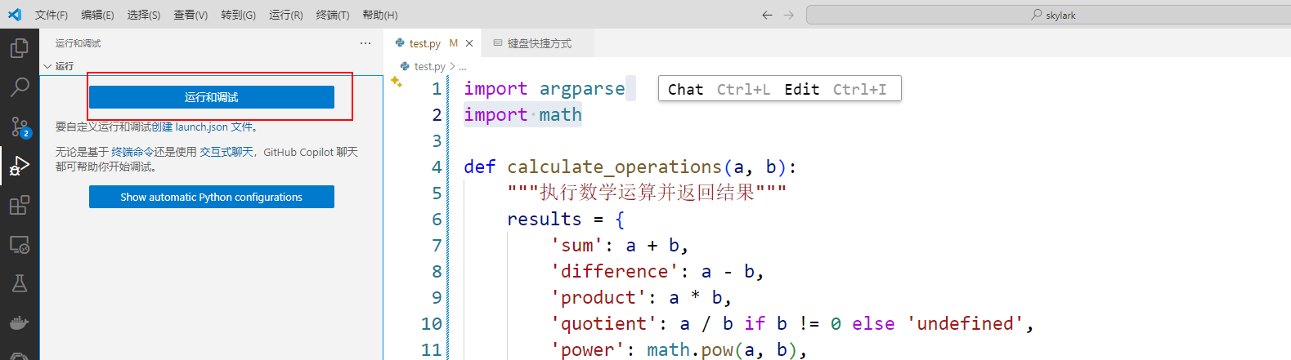Image resolution: width=1291 pixels, height=360 pixels.
Task: Click the breadcrumb ellipsis after test.py
Action: click(463, 66)
